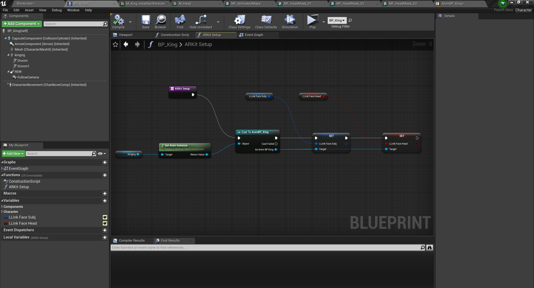
Task: Add a new function with plus icon
Action: point(105,175)
